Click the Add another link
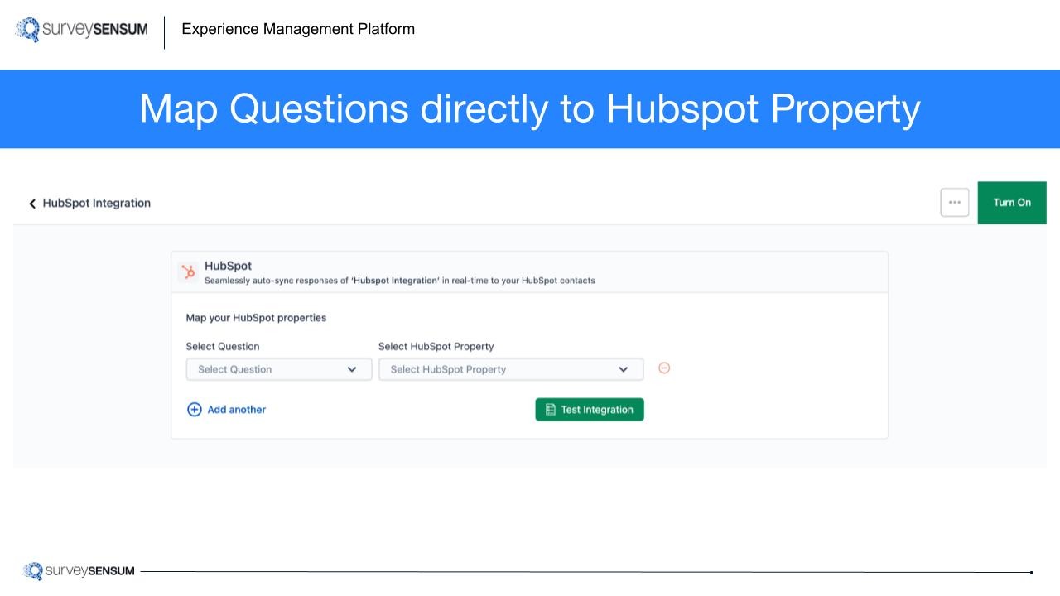The height and width of the screenshot is (596, 1060). 236,409
